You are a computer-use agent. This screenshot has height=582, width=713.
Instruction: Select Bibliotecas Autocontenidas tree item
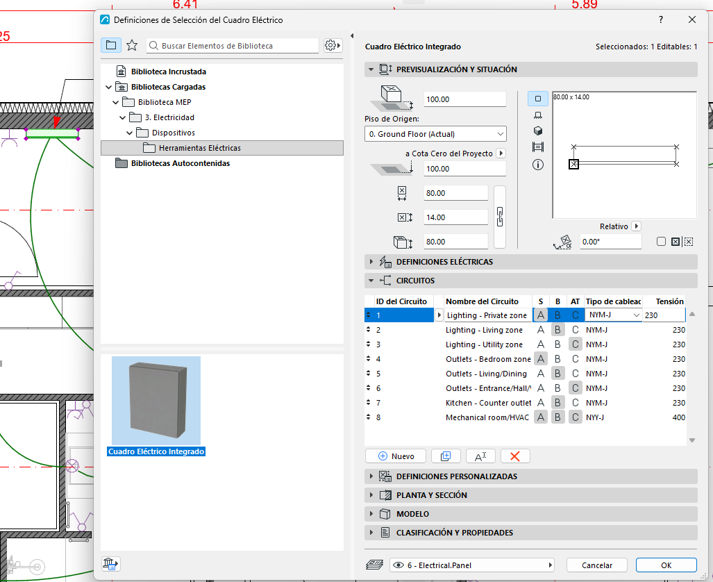coord(180,163)
